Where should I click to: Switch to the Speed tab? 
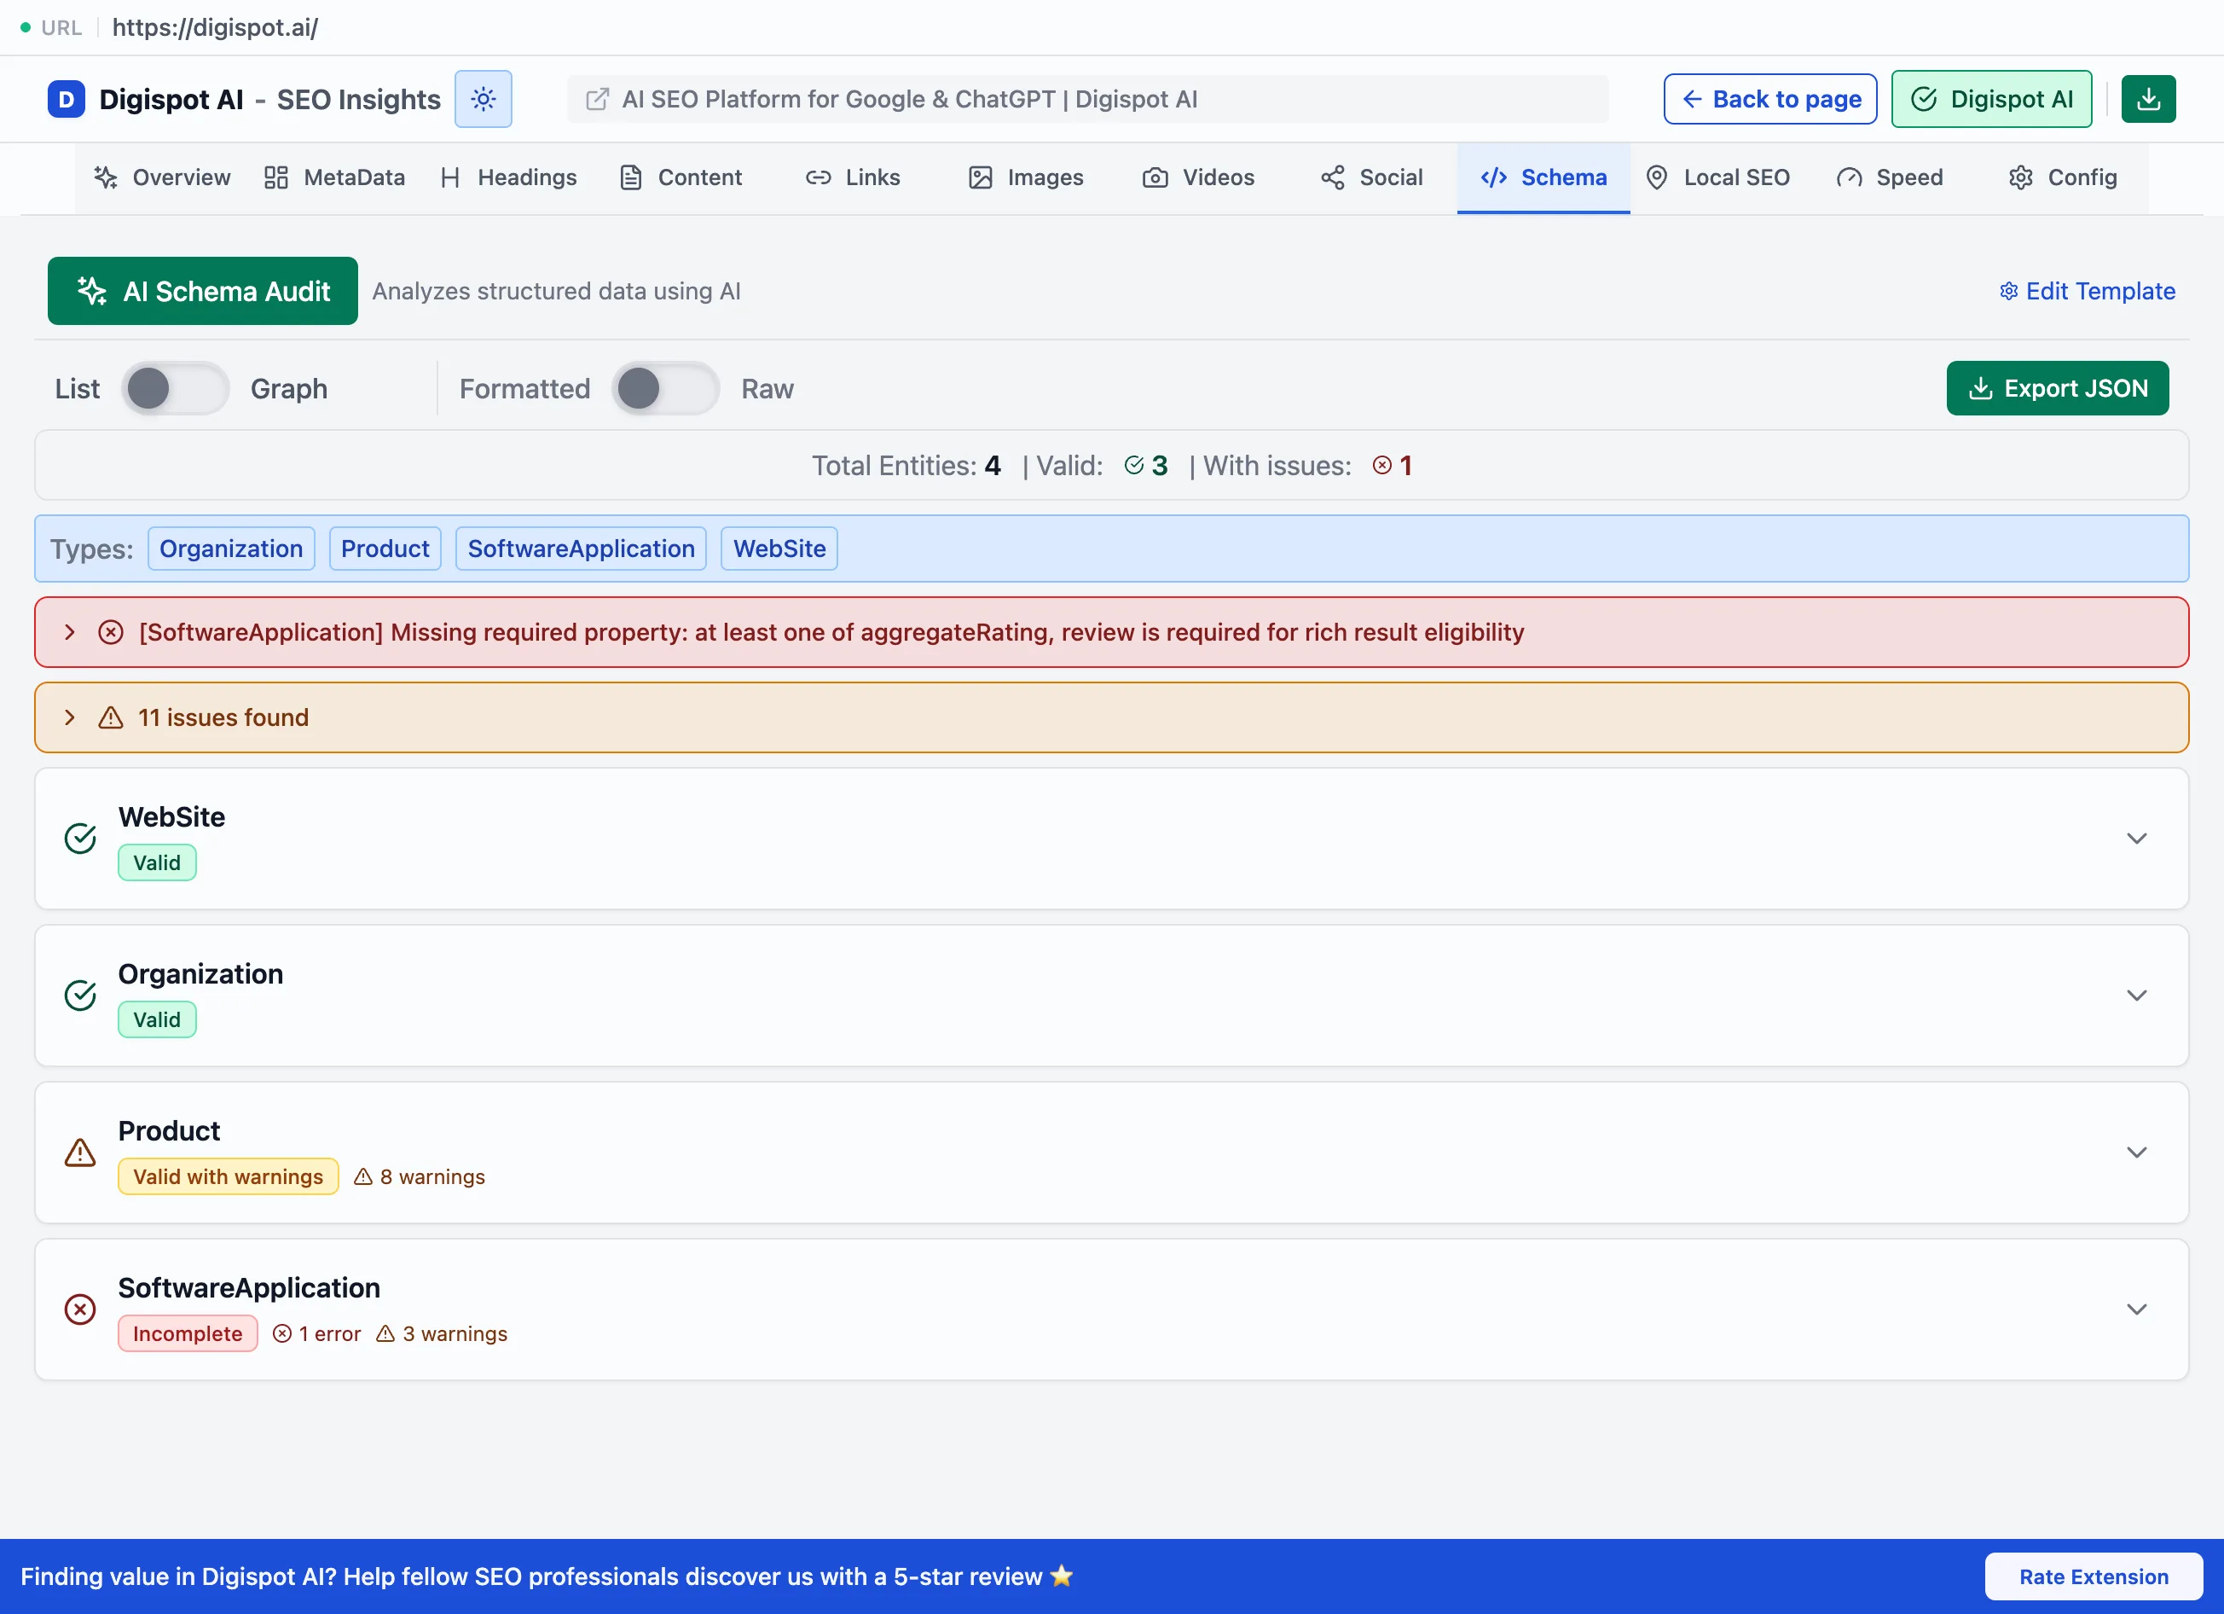(x=1890, y=177)
